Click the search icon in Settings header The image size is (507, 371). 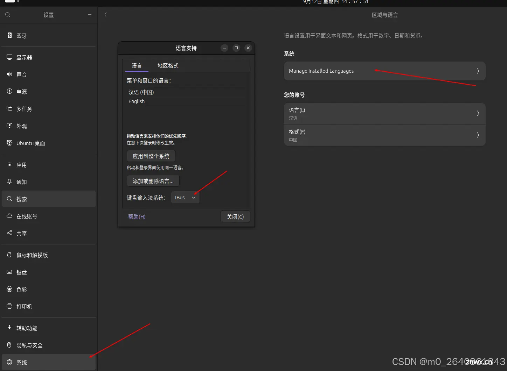tap(8, 15)
